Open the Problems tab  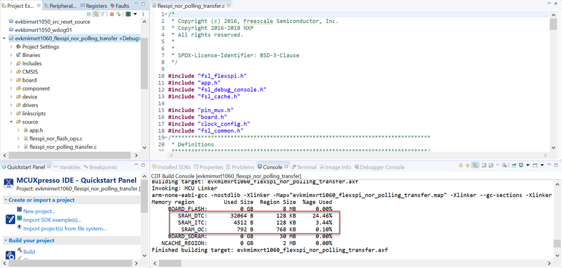[x=240, y=167]
